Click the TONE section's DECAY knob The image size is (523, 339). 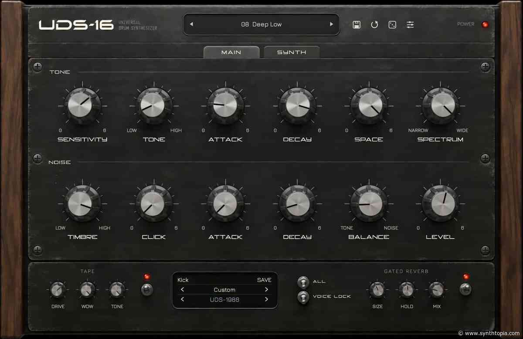pyautogui.click(x=297, y=105)
